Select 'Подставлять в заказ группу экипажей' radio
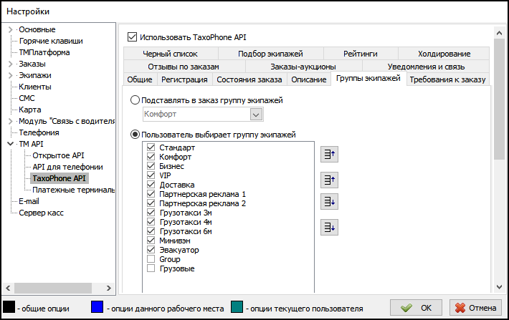This screenshot has width=509, height=320. coord(135,100)
